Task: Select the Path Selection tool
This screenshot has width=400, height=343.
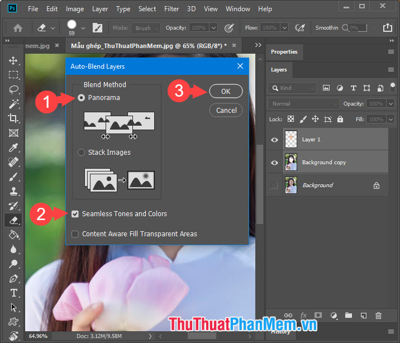Action: pos(13,308)
